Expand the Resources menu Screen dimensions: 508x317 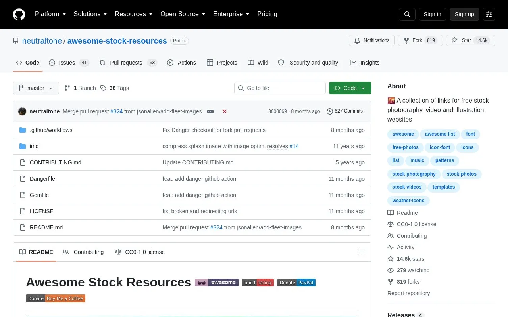(x=134, y=14)
